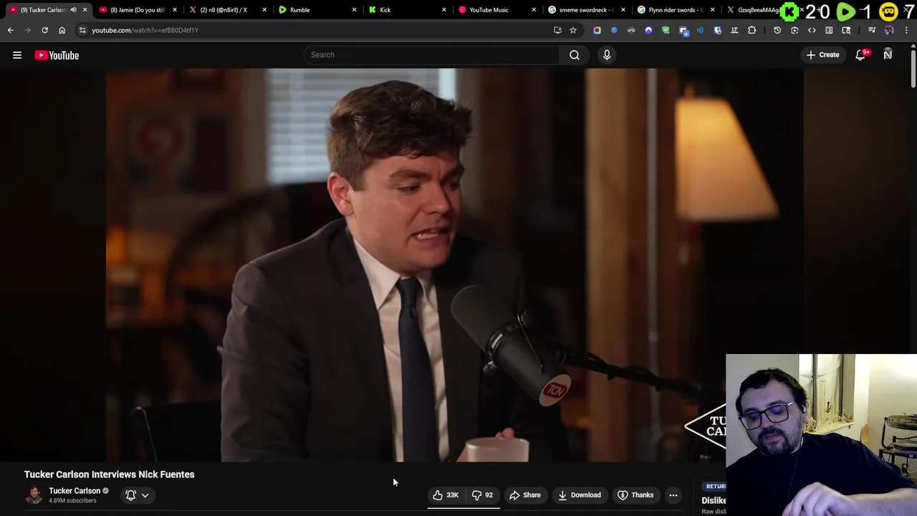Open the media controls toolbar icon
Viewport: 917px width, 516px height.
point(872,30)
